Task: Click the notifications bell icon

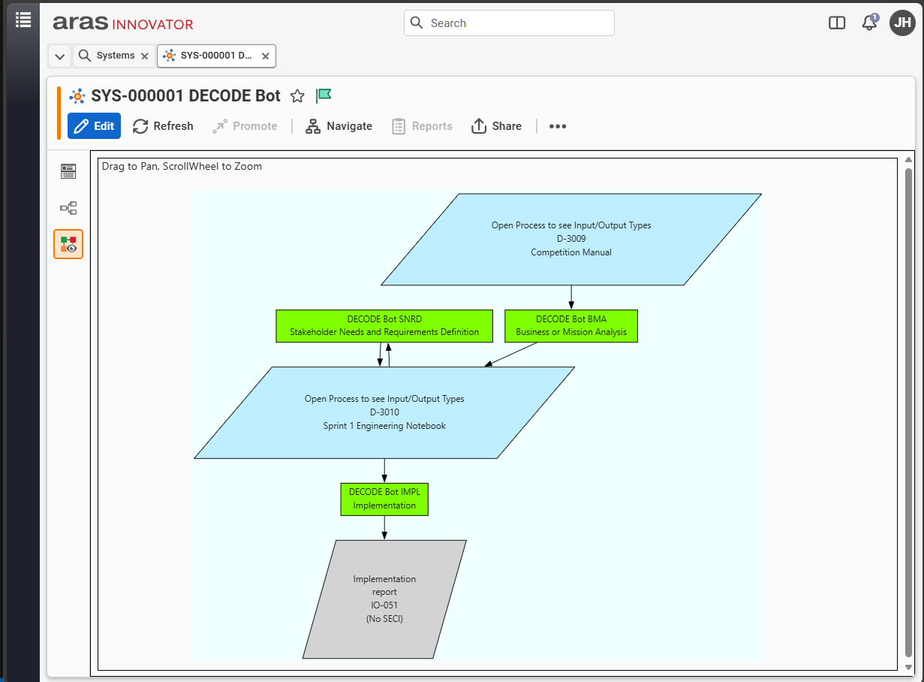Action: pyautogui.click(x=869, y=23)
